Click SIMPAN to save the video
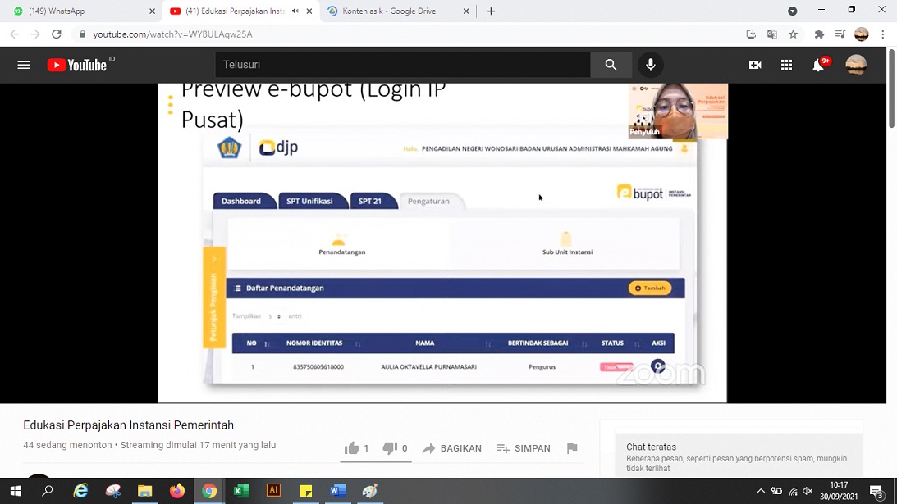This screenshot has width=897, height=504. [x=524, y=448]
